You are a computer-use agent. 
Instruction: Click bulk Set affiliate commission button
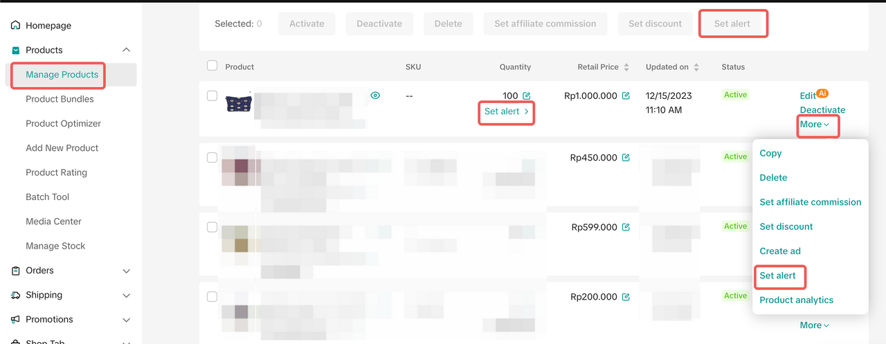click(545, 24)
